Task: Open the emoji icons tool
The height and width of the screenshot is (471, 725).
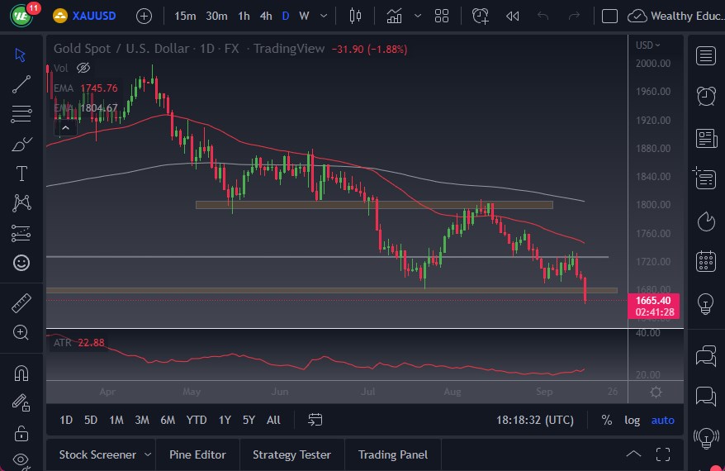Action: pyautogui.click(x=21, y=263)
